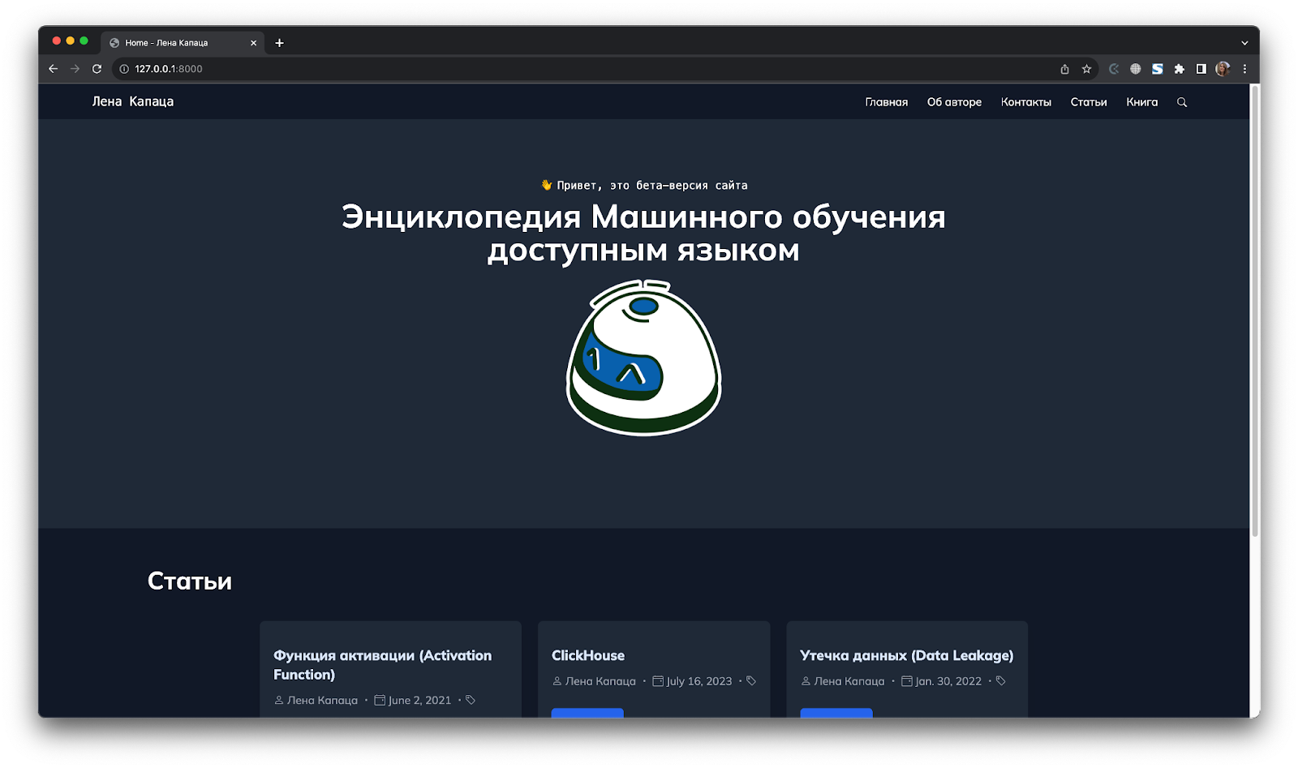Click the tag icon on the Activation Function card
This screenshot has width=1298, height=768.
point(471,699)
